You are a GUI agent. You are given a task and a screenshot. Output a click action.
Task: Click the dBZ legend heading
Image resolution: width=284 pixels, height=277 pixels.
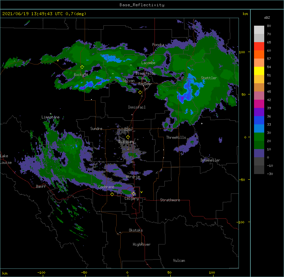(x=267, y=18)
